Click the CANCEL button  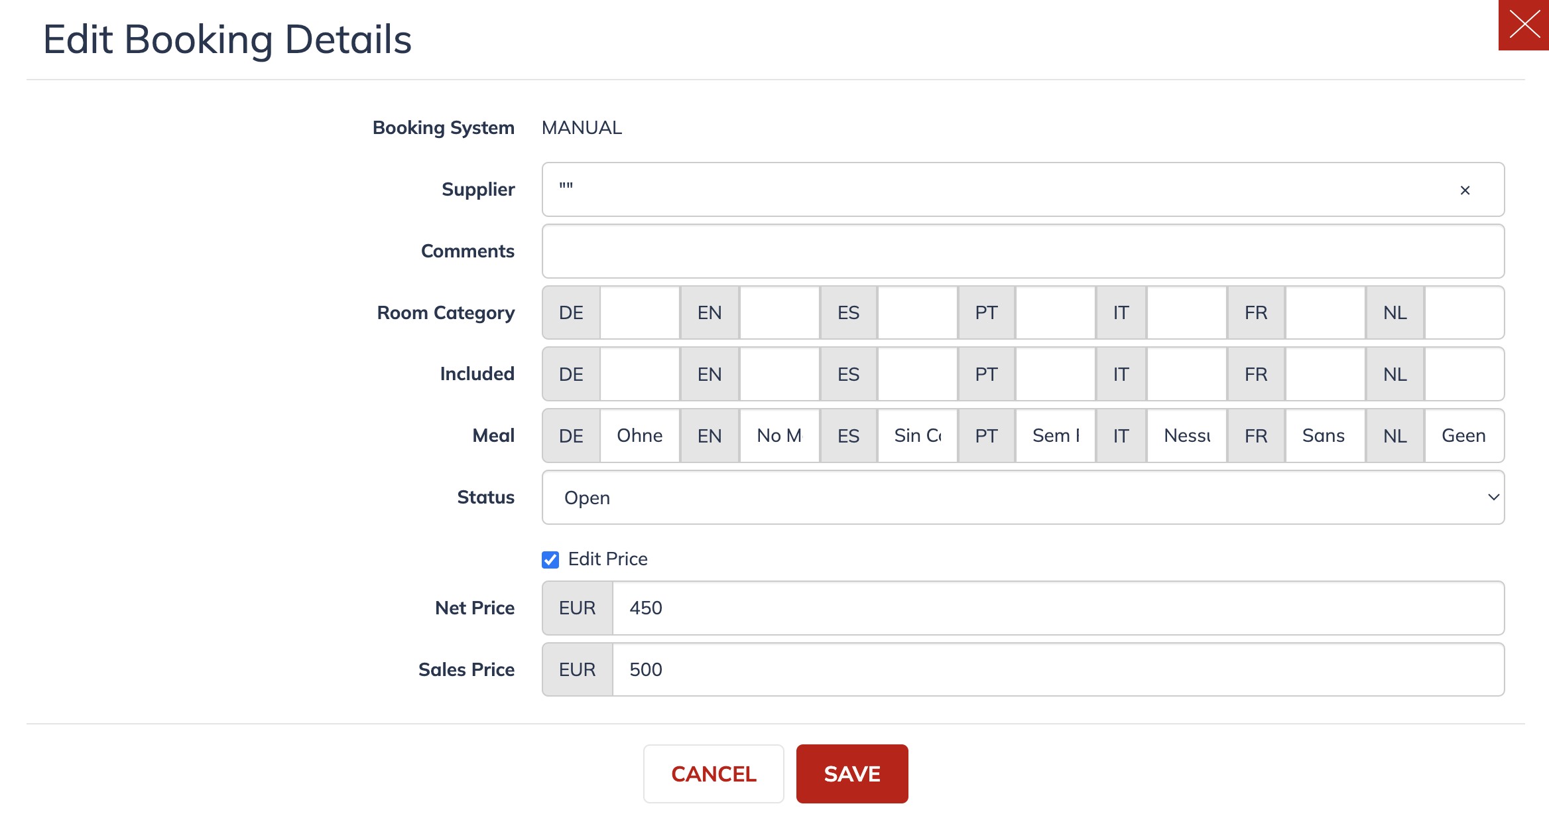tap(713, 774)
